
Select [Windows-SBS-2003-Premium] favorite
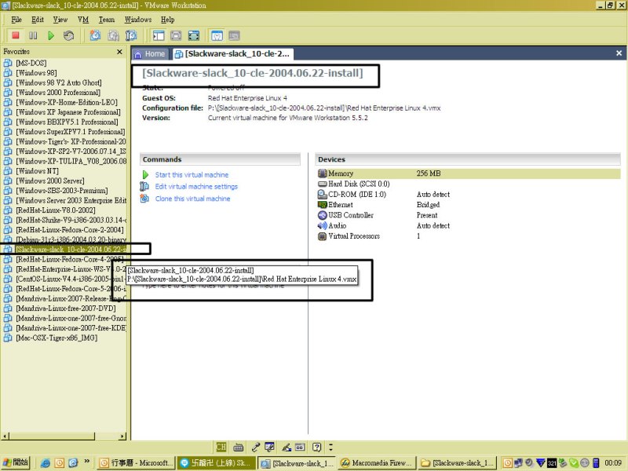62,191
